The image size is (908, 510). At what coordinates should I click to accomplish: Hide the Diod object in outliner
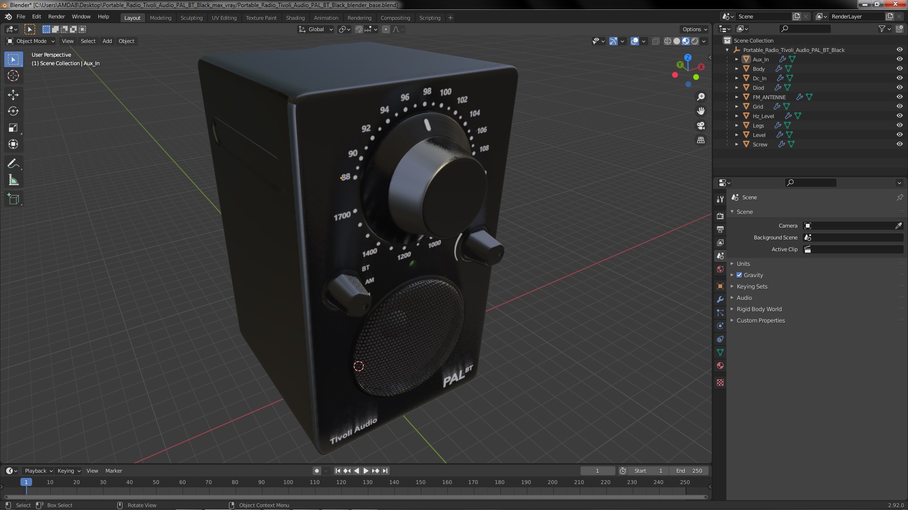pos(899,87)
